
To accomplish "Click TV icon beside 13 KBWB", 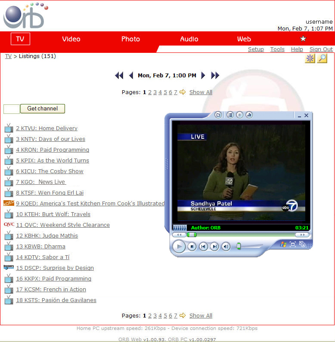I will 9,246.
